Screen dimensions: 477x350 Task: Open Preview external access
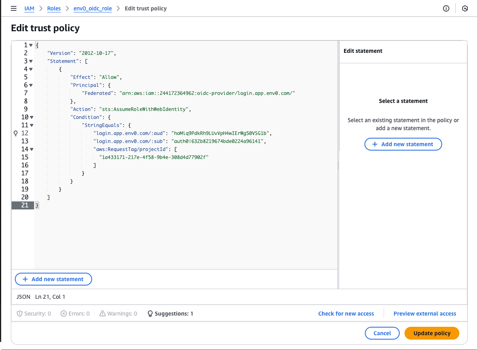coord(425,314)
